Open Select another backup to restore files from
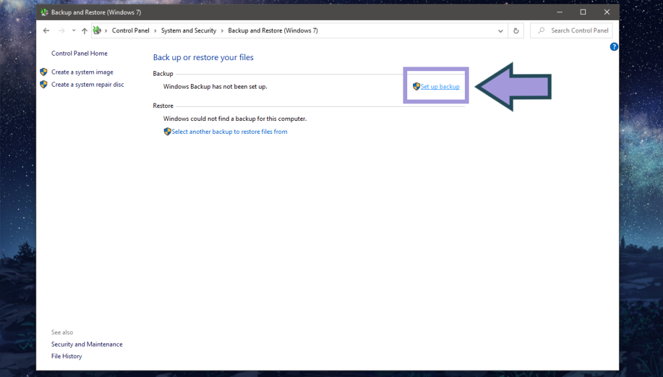 (x=230, y=131)
